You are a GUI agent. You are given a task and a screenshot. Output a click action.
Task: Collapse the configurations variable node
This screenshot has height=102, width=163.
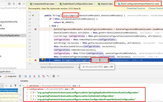pyautogui.click(x=24, y=89)
